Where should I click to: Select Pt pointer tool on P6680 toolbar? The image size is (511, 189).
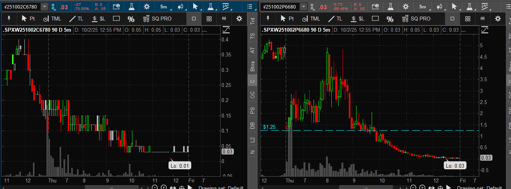click(x=286, y=18)
